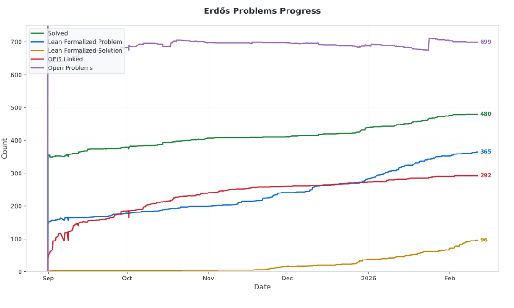
Task: Click the blue Lean Formalized Problem legend swatch
Action: pos(38,42)
